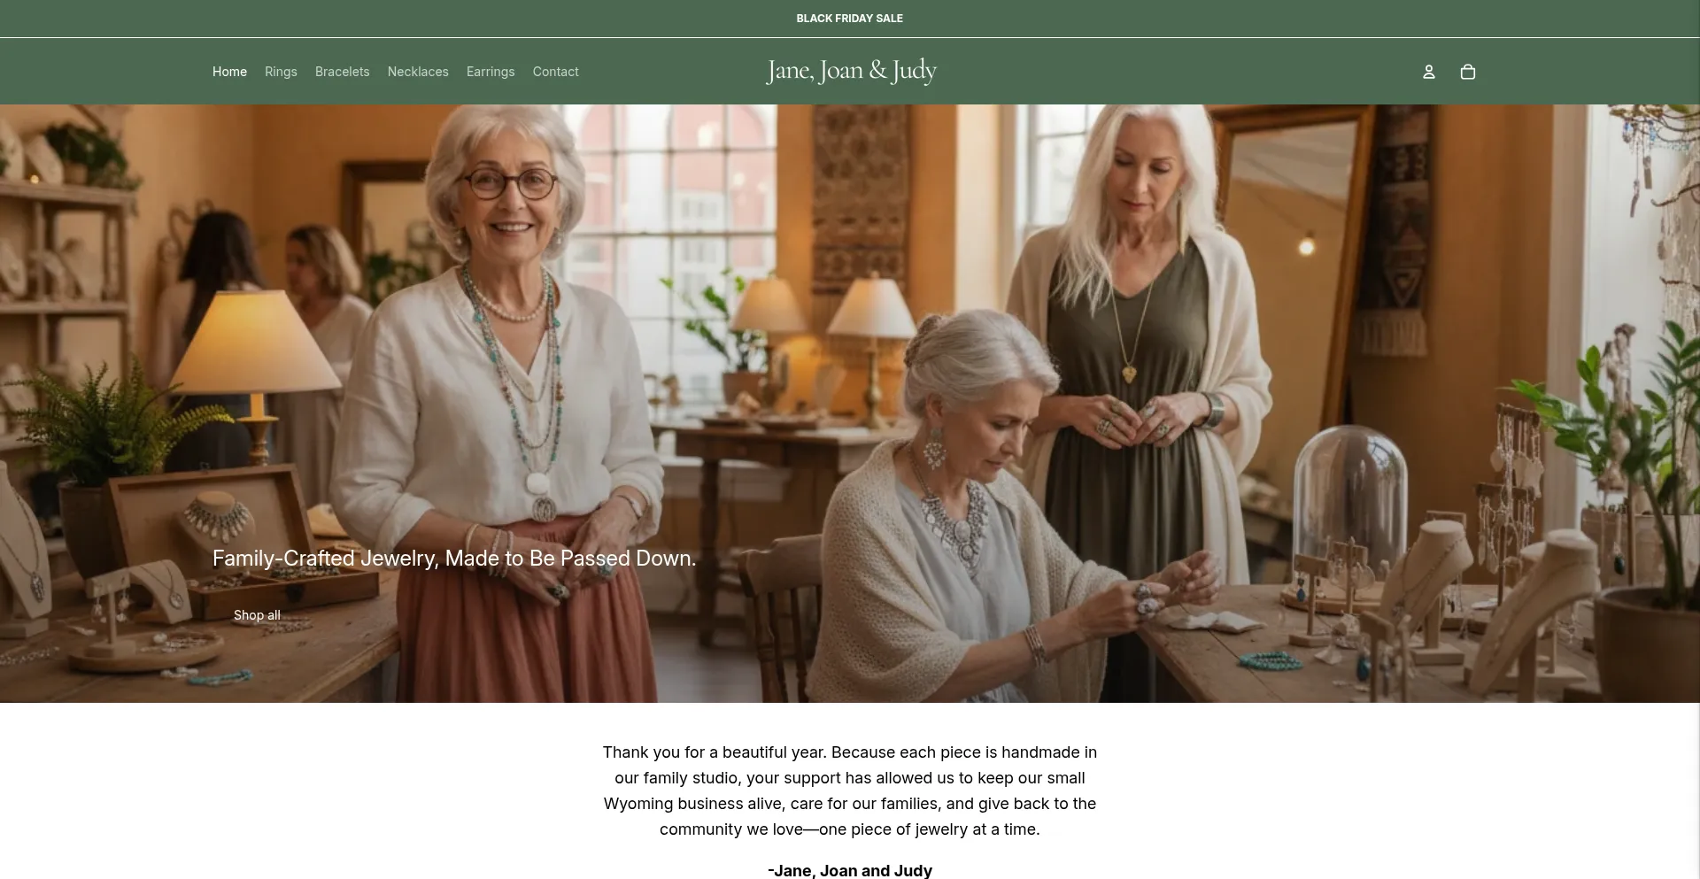The width and height of the screenshot is (1700, 879).
Task: Click the Shop all button
Action: [257, 615]
